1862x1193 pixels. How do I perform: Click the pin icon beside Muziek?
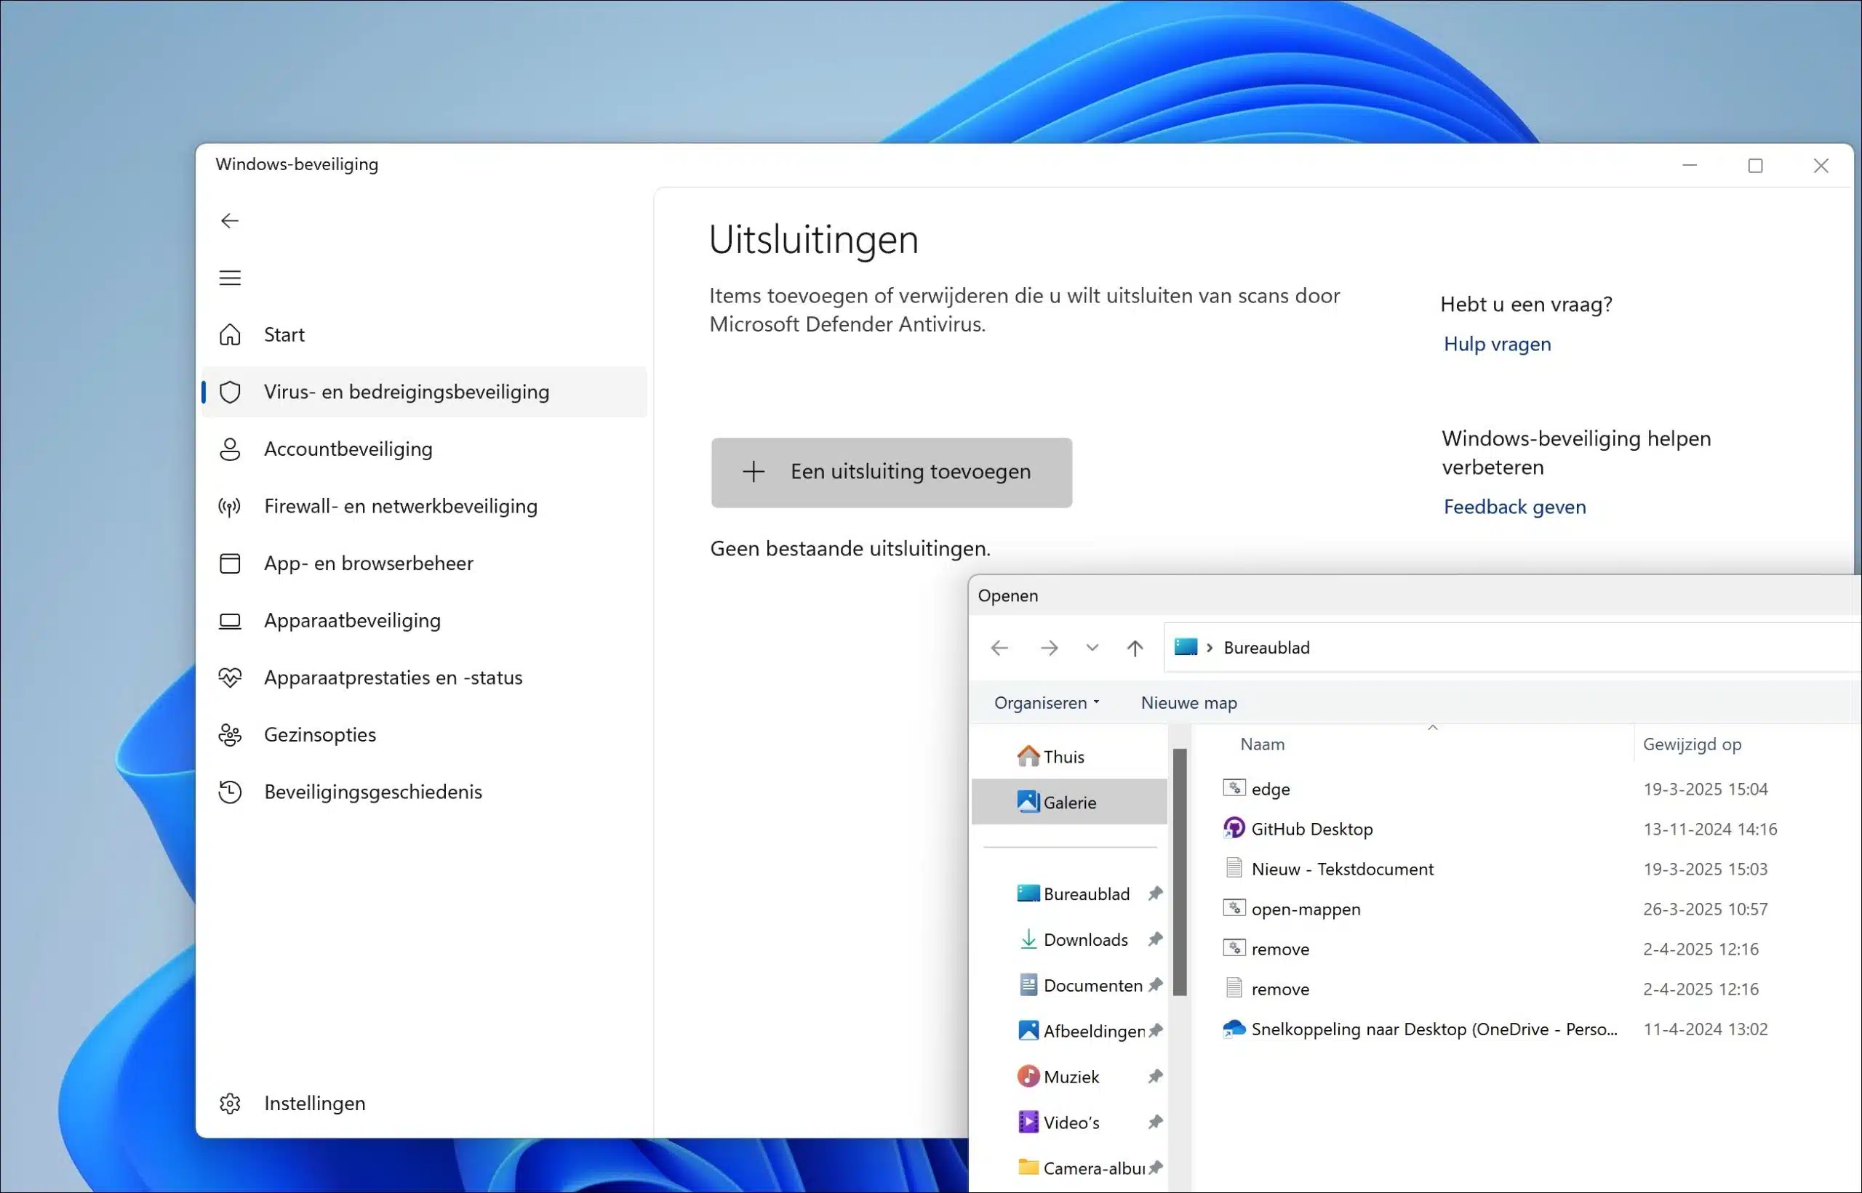(1155, 1077)
